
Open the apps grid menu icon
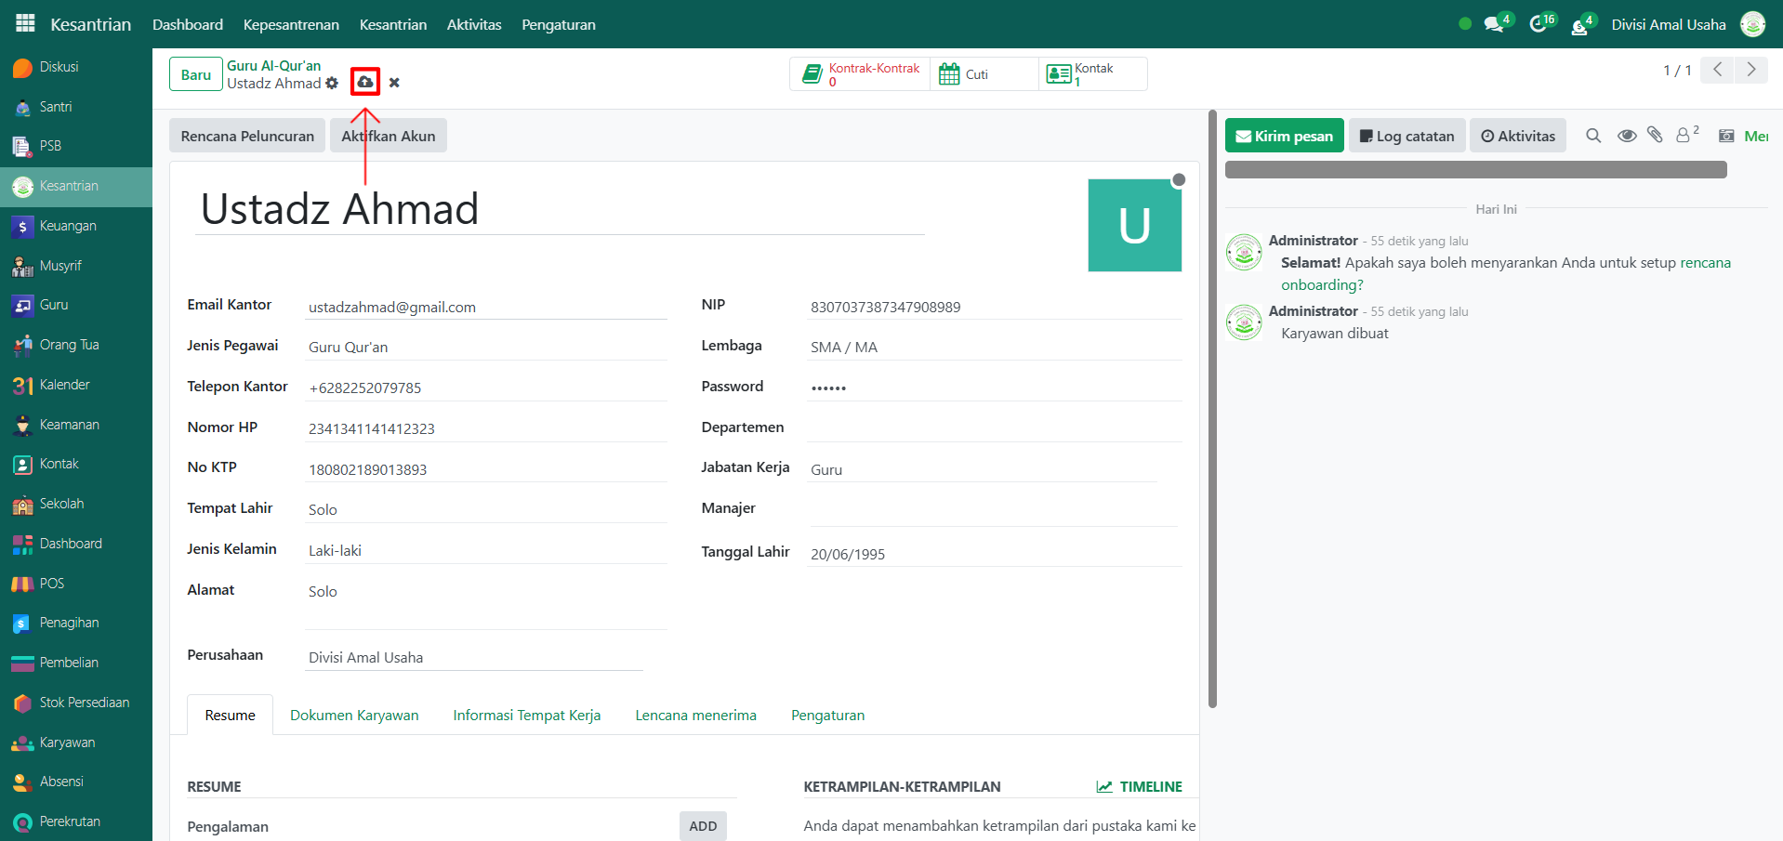tap(25, 23)
